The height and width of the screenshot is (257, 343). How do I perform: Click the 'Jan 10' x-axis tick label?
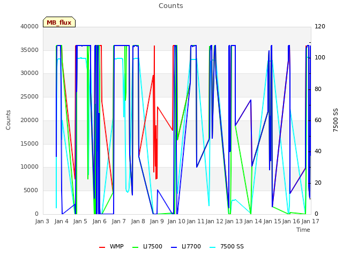coord(176,221)
